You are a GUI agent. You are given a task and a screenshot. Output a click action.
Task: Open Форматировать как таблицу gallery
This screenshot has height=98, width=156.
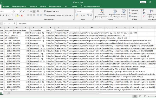tap(115, 13)
